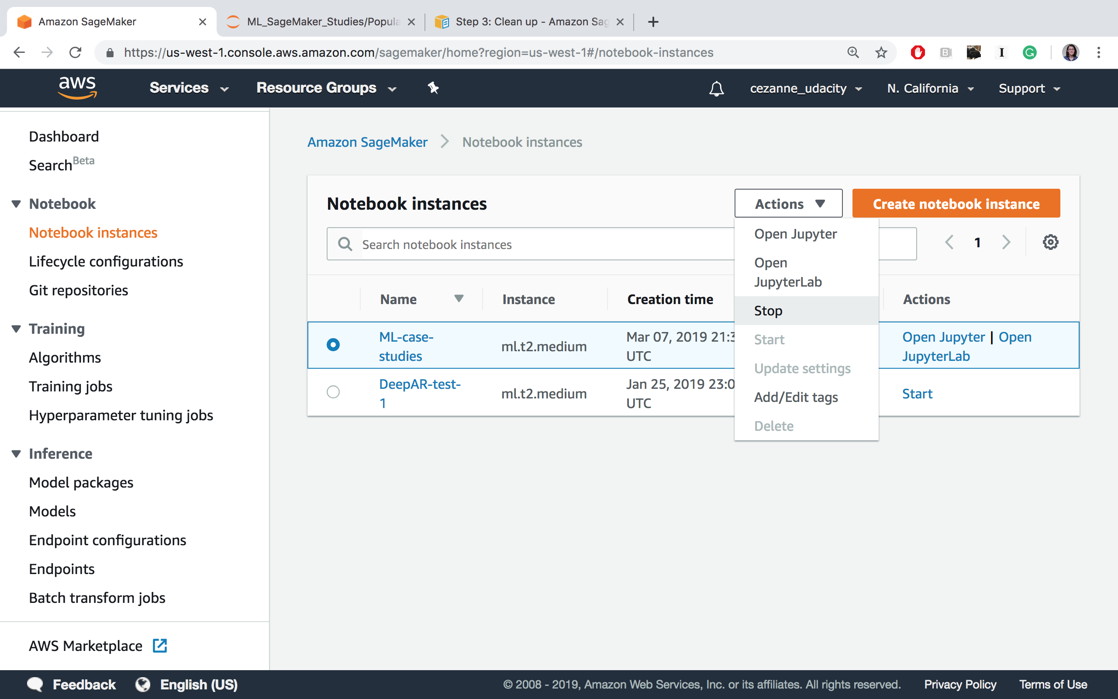Screen dimensions: 1118x699
Task: Close the Step 3: Clean up tab
Action: click(x=620, y=22)
